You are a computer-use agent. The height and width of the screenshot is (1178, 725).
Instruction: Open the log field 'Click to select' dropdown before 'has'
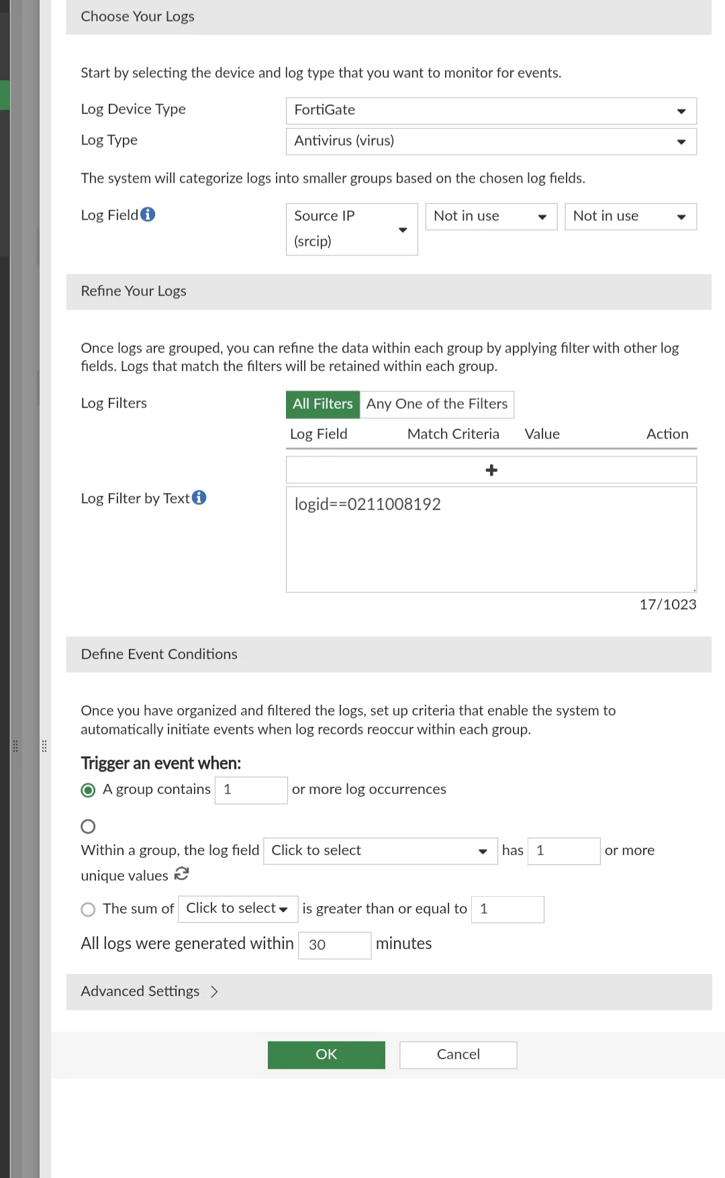tap(381, 851)
